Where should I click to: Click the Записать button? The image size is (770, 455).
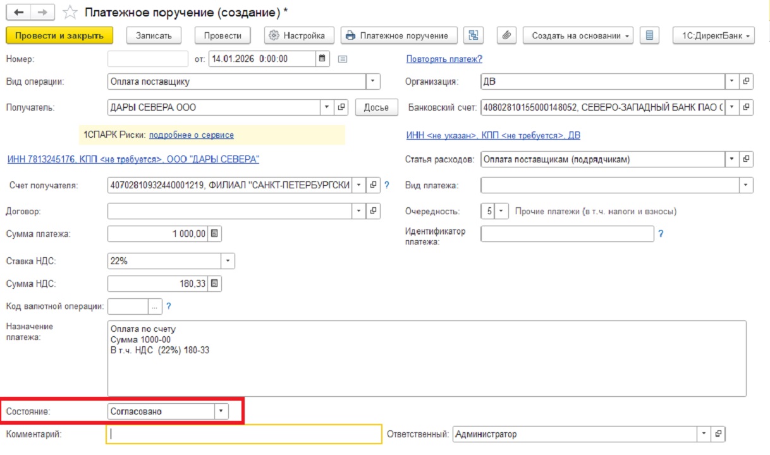[154, 35]
